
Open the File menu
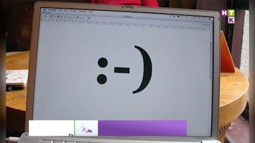[x=61, y=11]
